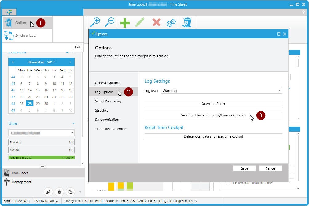This screenshot has width=309, height=206.
Task: Click the gear round icon button
Action: [70, 192]
